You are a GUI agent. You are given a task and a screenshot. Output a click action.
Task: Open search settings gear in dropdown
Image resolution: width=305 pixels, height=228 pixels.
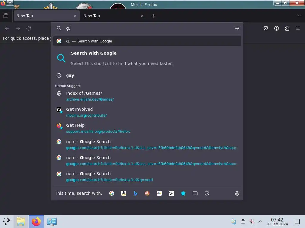[x=237, y=193]
